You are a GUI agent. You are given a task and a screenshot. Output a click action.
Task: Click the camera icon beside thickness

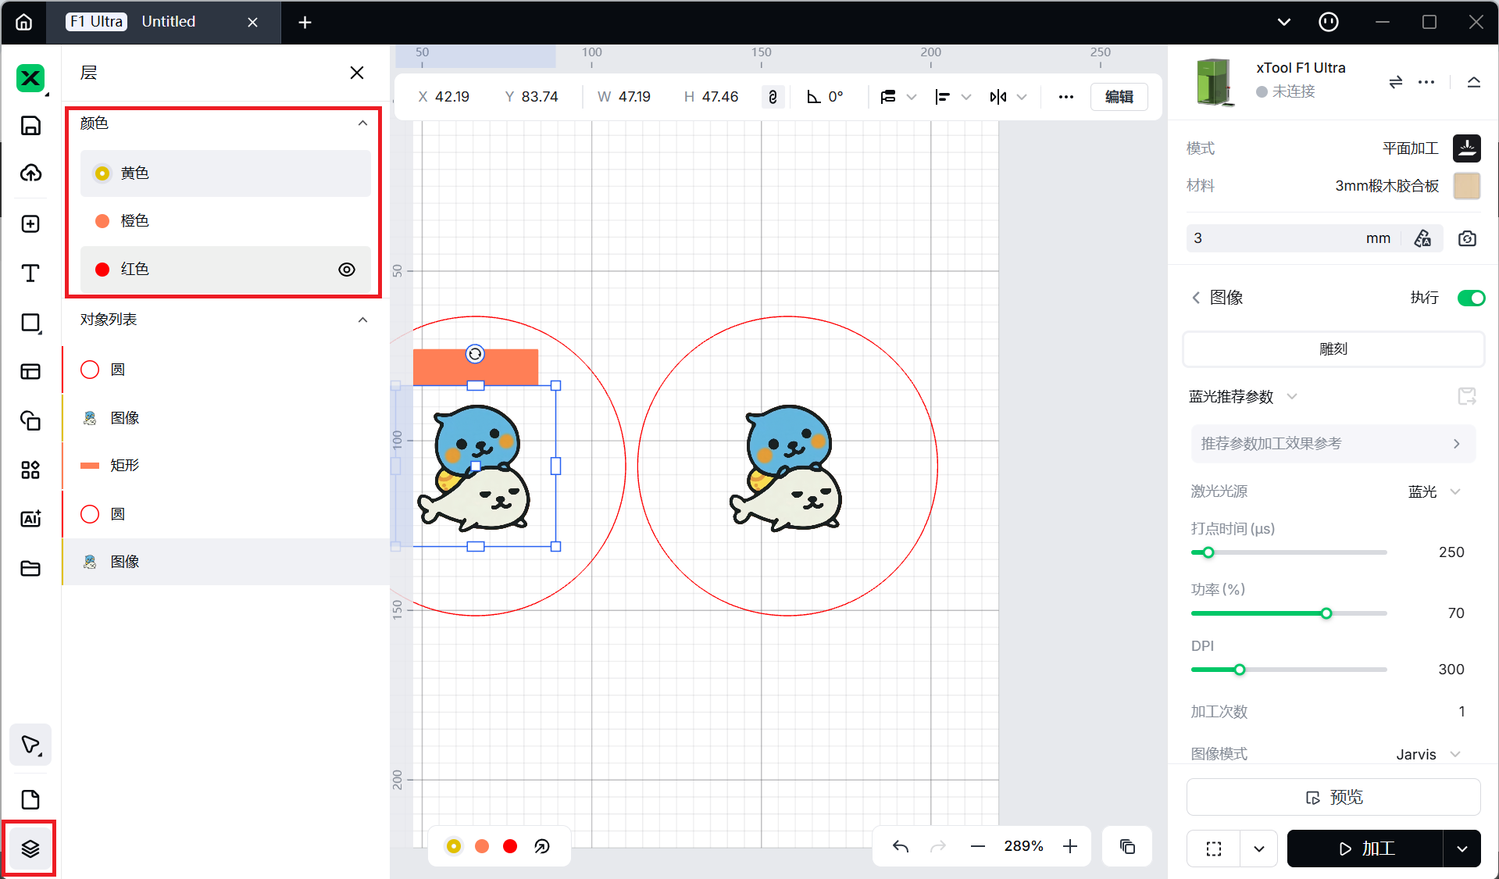pyautogui.click(x=1467, y=238)
